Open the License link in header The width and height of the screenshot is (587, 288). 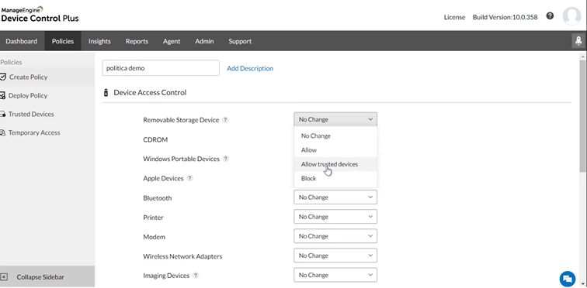(454, 17)
